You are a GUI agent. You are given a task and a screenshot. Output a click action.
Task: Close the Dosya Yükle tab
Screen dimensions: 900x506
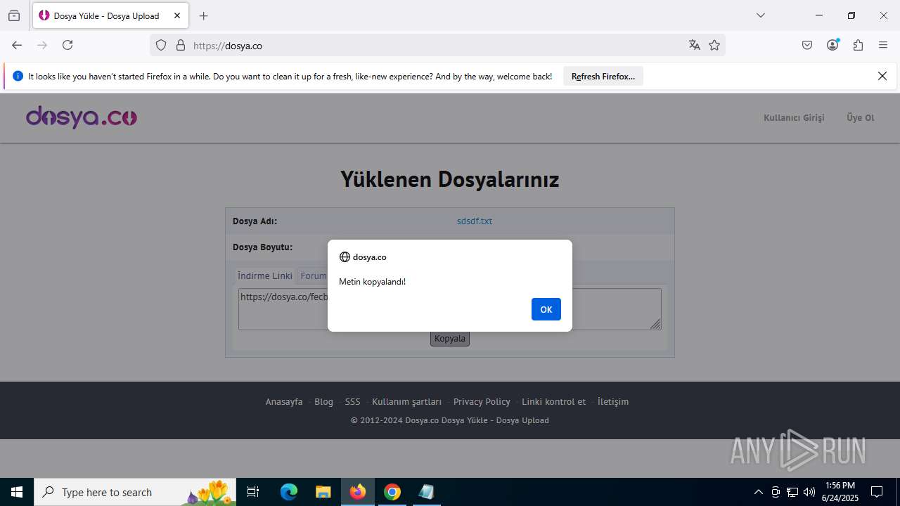[177, 15]
